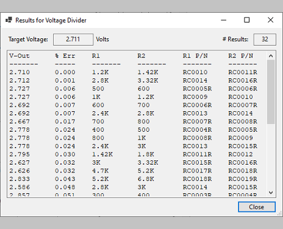Click error value 0.017

coord(65,121)
